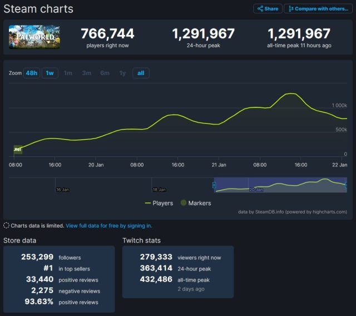Image resolution: width=356 pixels, height=316 pixels.
Task: Click the 24-hour peak label
Action: point(204,46)
